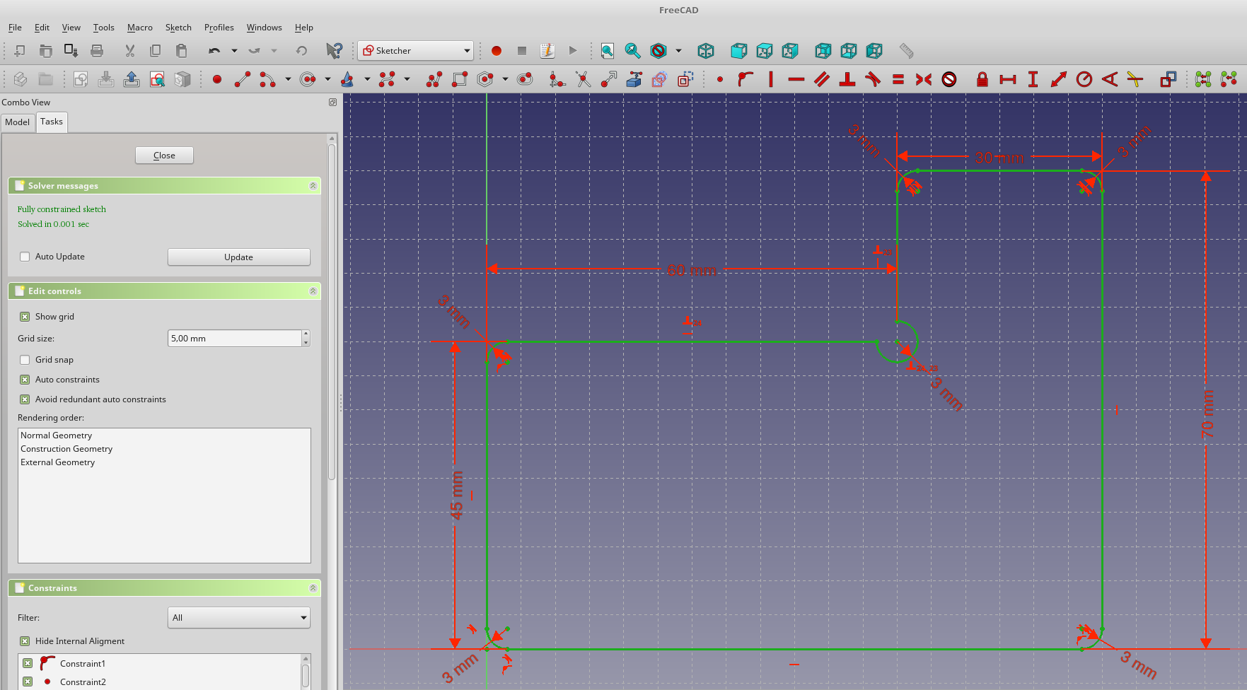
Task: Open the Sketch menu
Action: click(178, 28)
